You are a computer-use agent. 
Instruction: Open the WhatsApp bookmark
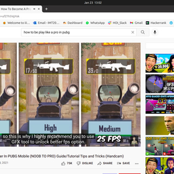click(x=95, y=23)
